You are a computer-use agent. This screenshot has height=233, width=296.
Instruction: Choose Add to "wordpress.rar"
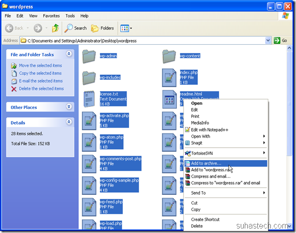pyautogui.click(x=226, y=170)
